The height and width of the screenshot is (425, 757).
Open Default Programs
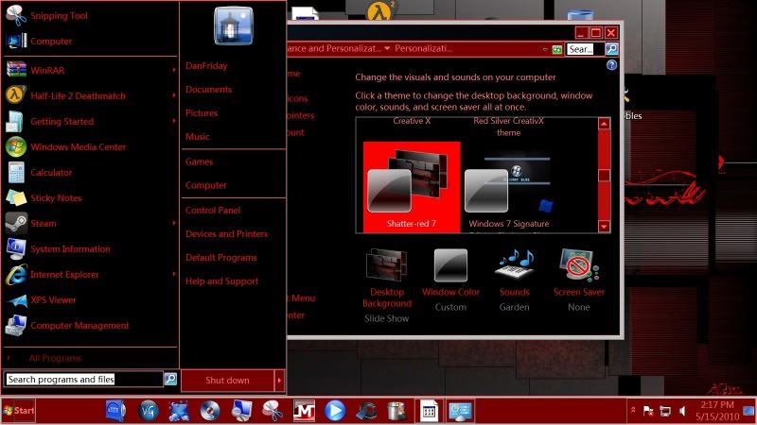click(221, 258)
